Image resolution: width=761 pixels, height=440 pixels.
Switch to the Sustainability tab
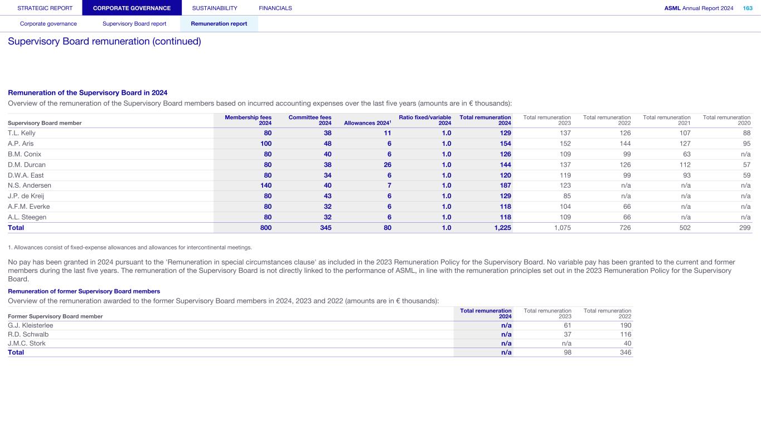(x=215, y=8)
